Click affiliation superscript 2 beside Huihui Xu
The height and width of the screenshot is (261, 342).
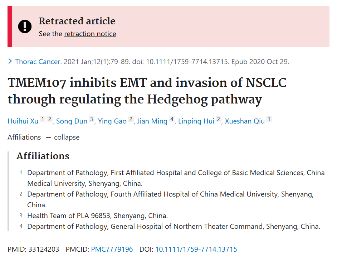(x=50, y=119)
